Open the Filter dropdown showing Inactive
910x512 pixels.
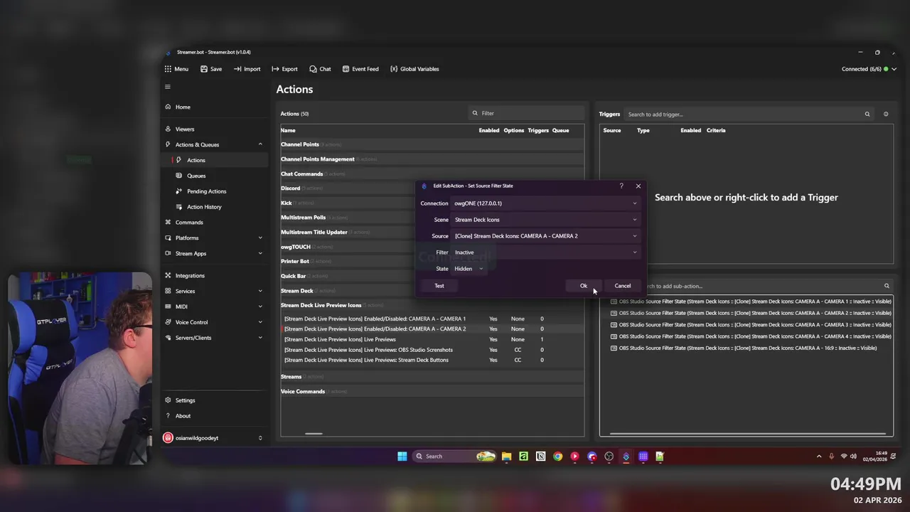545,252
